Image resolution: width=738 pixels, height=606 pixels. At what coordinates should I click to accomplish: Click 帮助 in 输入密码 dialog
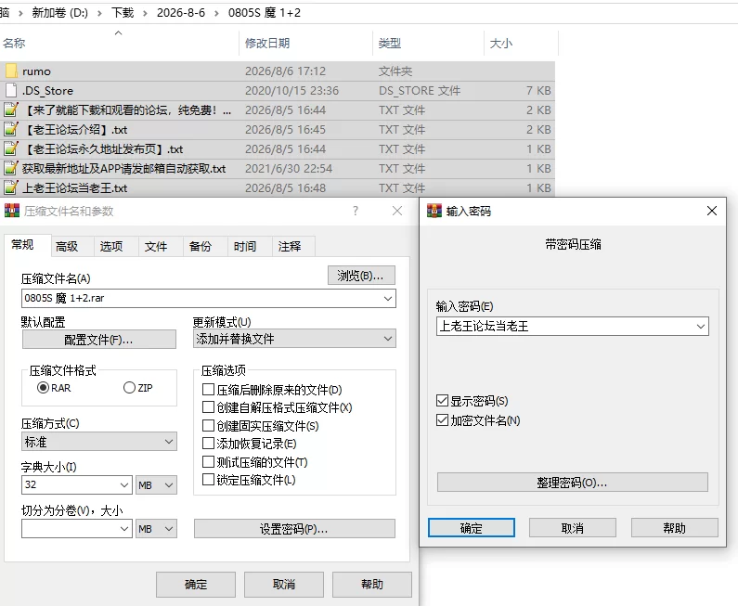(x=675, y=528)
